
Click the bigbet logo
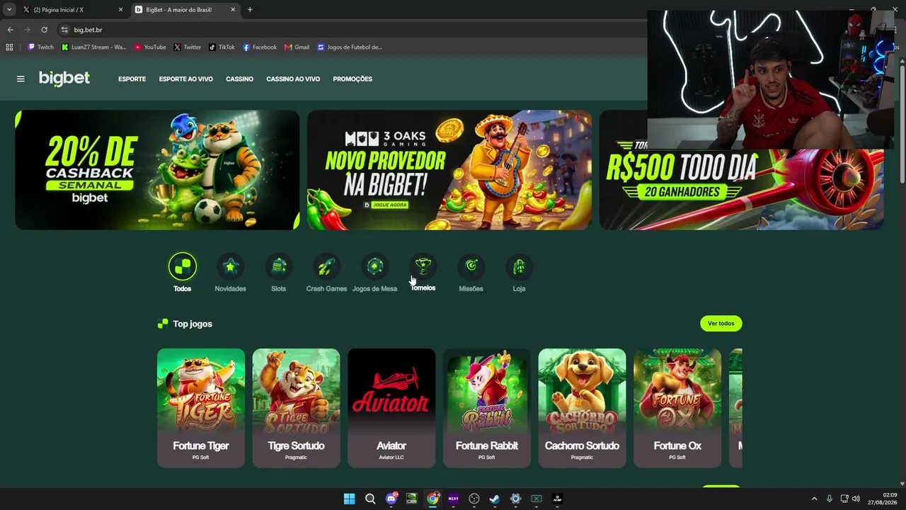click(x=64, y=79)
